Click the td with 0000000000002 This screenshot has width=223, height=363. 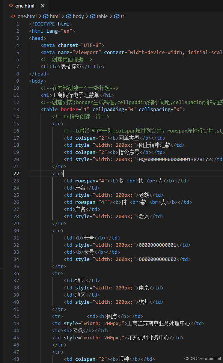click(127, 259)
